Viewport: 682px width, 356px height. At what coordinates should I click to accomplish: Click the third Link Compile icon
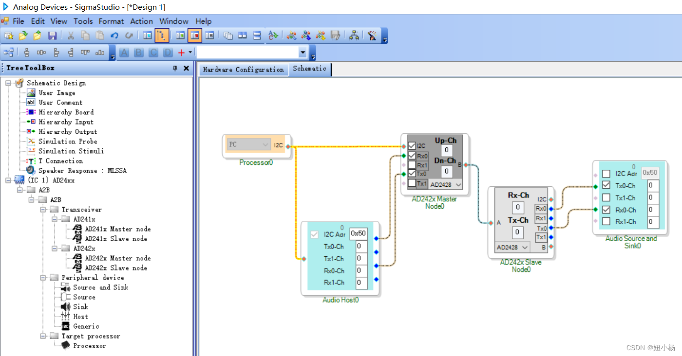[x=321, y=36]
